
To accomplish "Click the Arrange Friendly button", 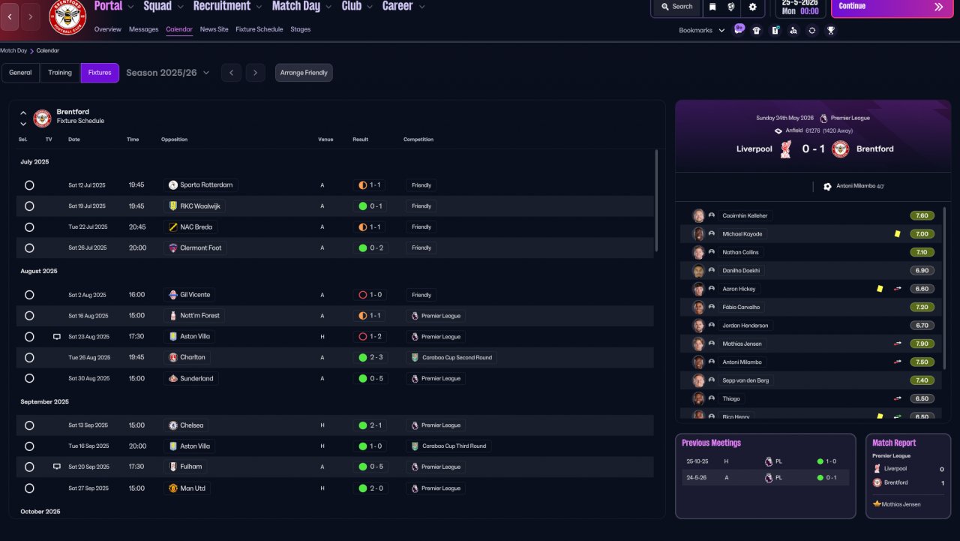I will (304, 73).
